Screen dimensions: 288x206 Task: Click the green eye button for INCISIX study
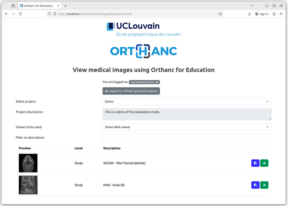click(264, 163)
